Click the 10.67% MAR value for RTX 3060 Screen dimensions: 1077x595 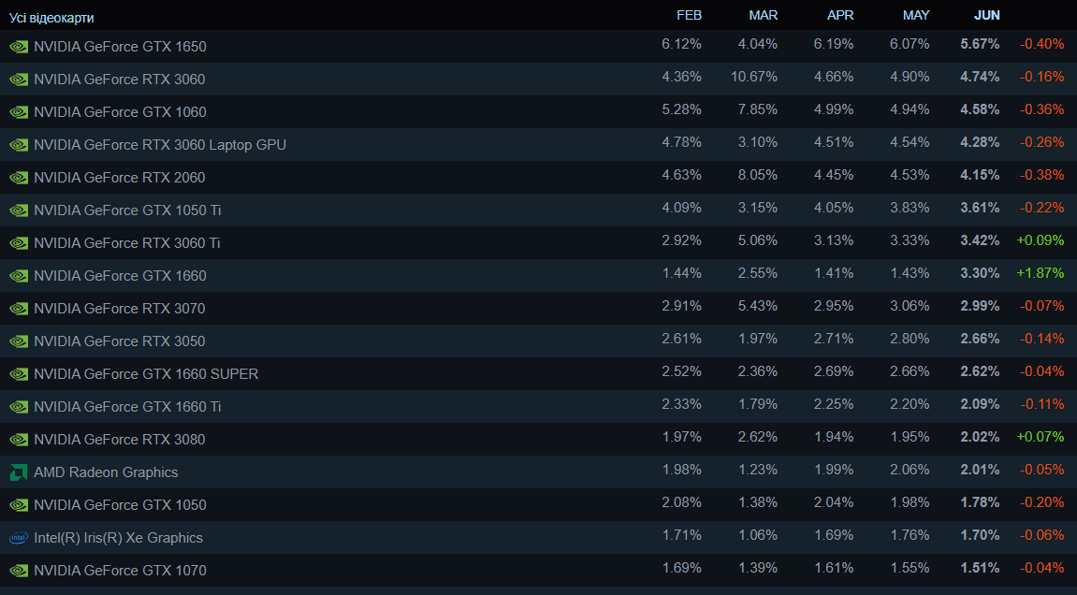click(754, 77)
